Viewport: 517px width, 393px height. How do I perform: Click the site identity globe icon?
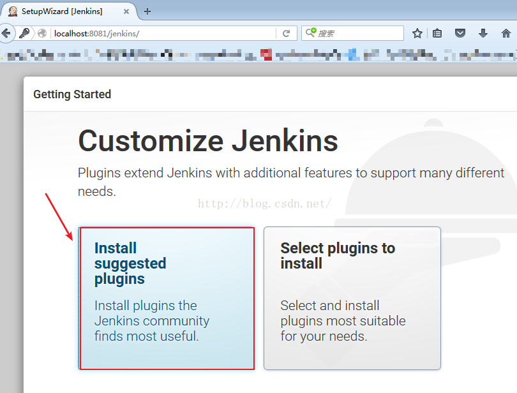click(x=42, y=33)
